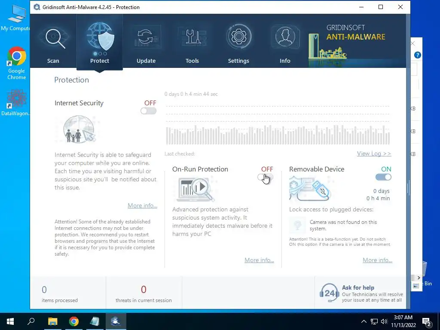440x330 pixels.
Task: Open the Settings gear icon
Action: (238, 37)
